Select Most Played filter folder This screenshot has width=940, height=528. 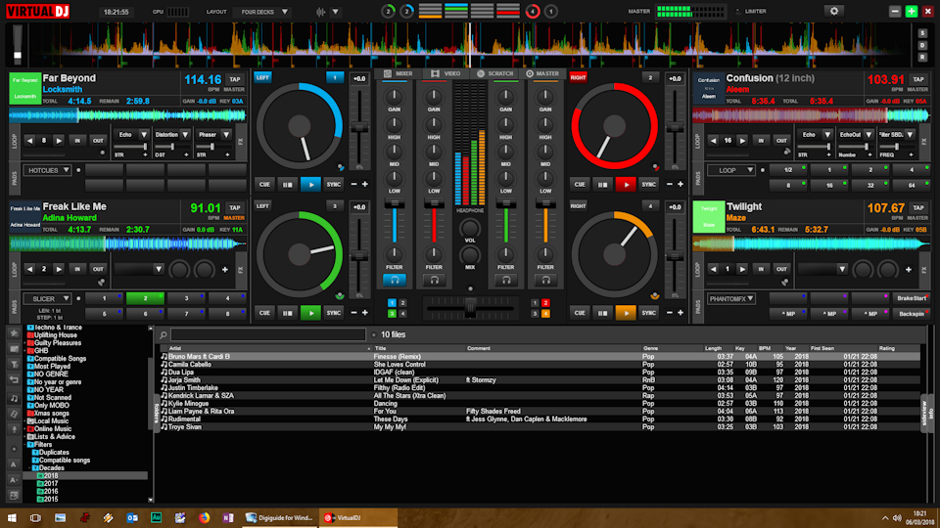(52, 367)
